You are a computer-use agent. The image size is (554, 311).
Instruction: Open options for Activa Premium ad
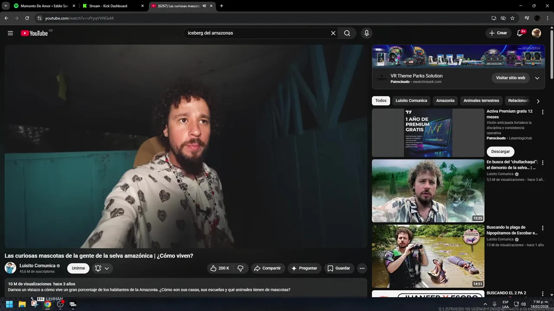(543, 112)
